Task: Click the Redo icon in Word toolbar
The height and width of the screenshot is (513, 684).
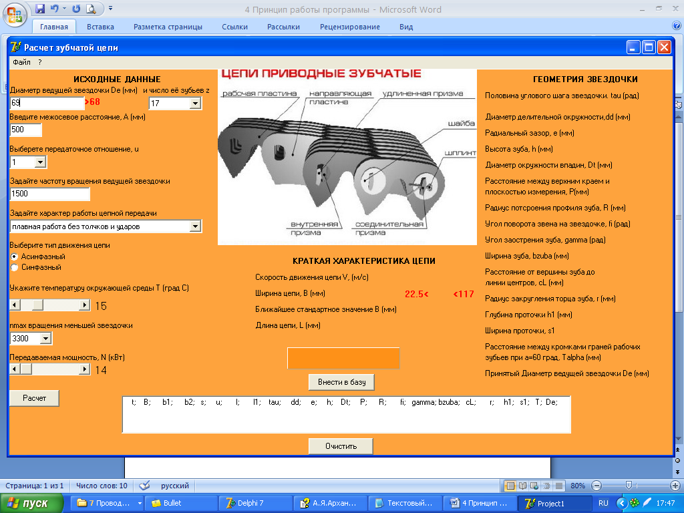Action: click(76, 9)
